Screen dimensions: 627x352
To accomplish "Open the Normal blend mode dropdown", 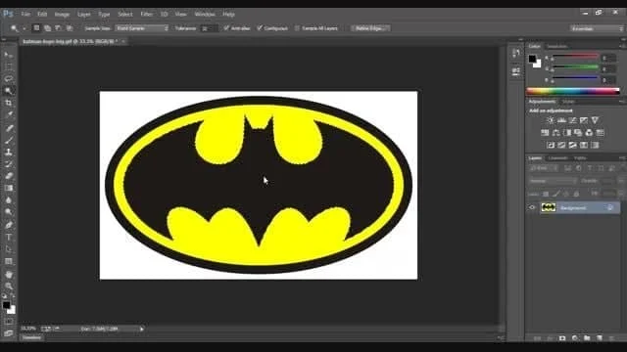I will click(552, 181).
